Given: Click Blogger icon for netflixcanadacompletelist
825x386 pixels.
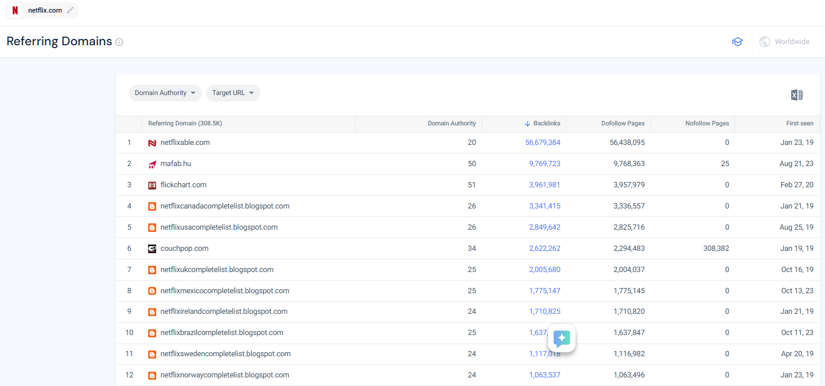Looking at the screenshot, I should [x=152, y=206].
